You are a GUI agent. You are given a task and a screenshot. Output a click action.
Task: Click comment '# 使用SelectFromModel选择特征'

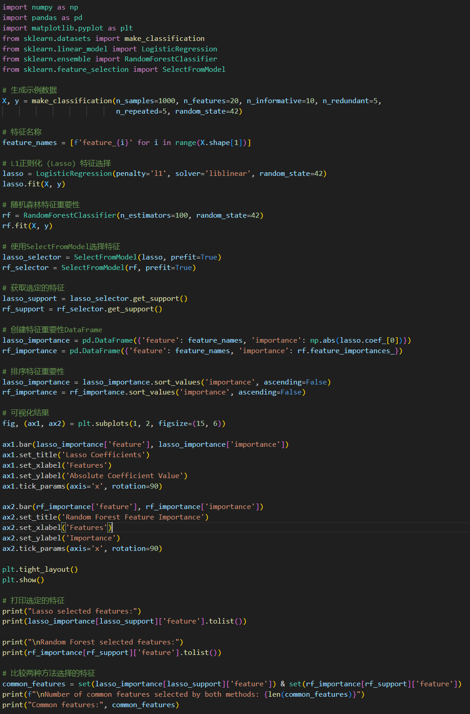pos(61,246)
